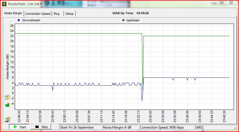Click the blue Downstream legend swatch

[x=19, y=20]
